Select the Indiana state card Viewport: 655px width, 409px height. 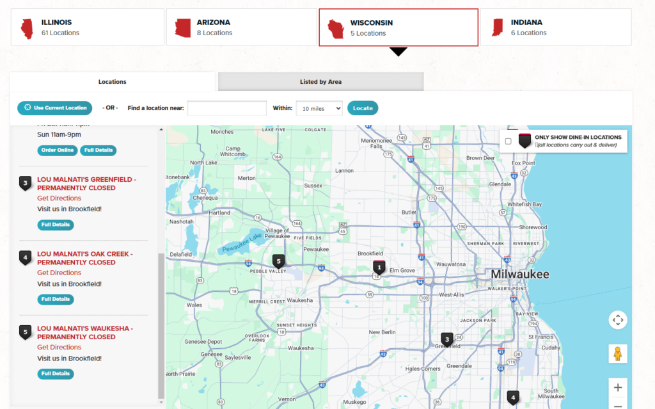coord(556,27)
